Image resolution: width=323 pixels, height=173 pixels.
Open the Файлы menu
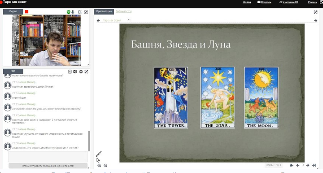coord(247,2)
